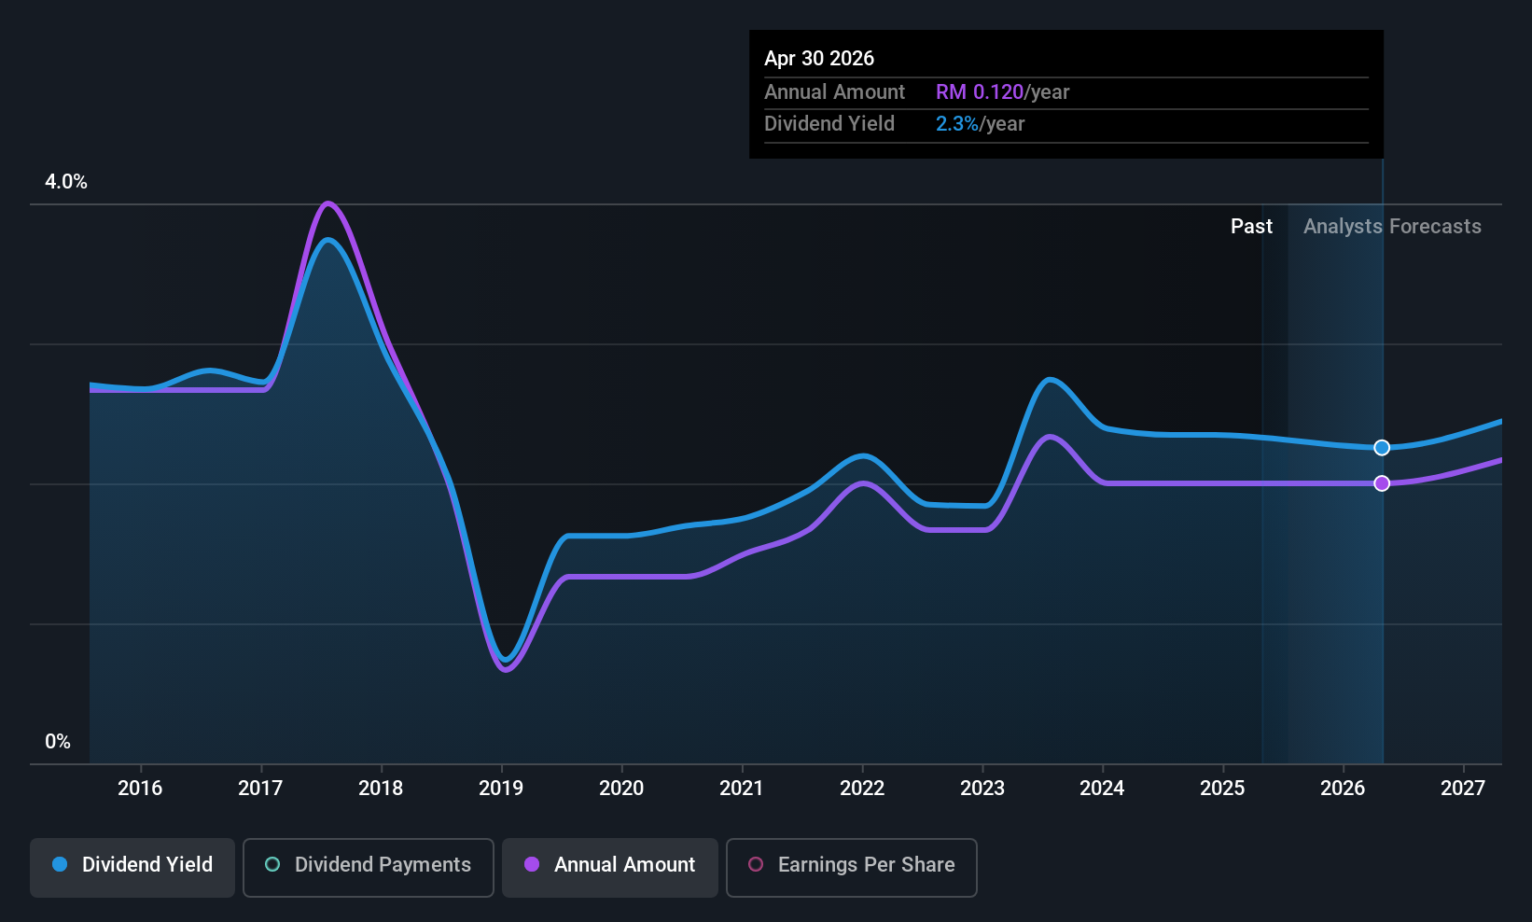This screenshot has width=1532, height=922.
Task: Click the 4.0% y-axis label
Action: coord(66,182)
